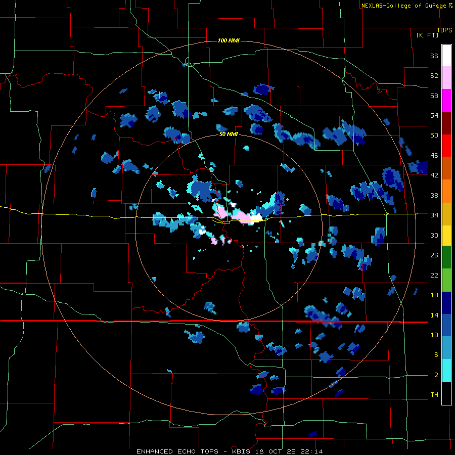
Task: Click the 'TOPS' legend title
Action: point(444,30)
